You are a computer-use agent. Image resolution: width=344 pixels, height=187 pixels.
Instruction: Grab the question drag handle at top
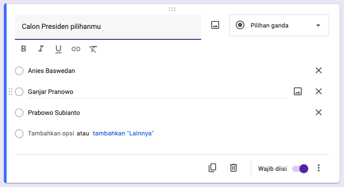[172, 9]
